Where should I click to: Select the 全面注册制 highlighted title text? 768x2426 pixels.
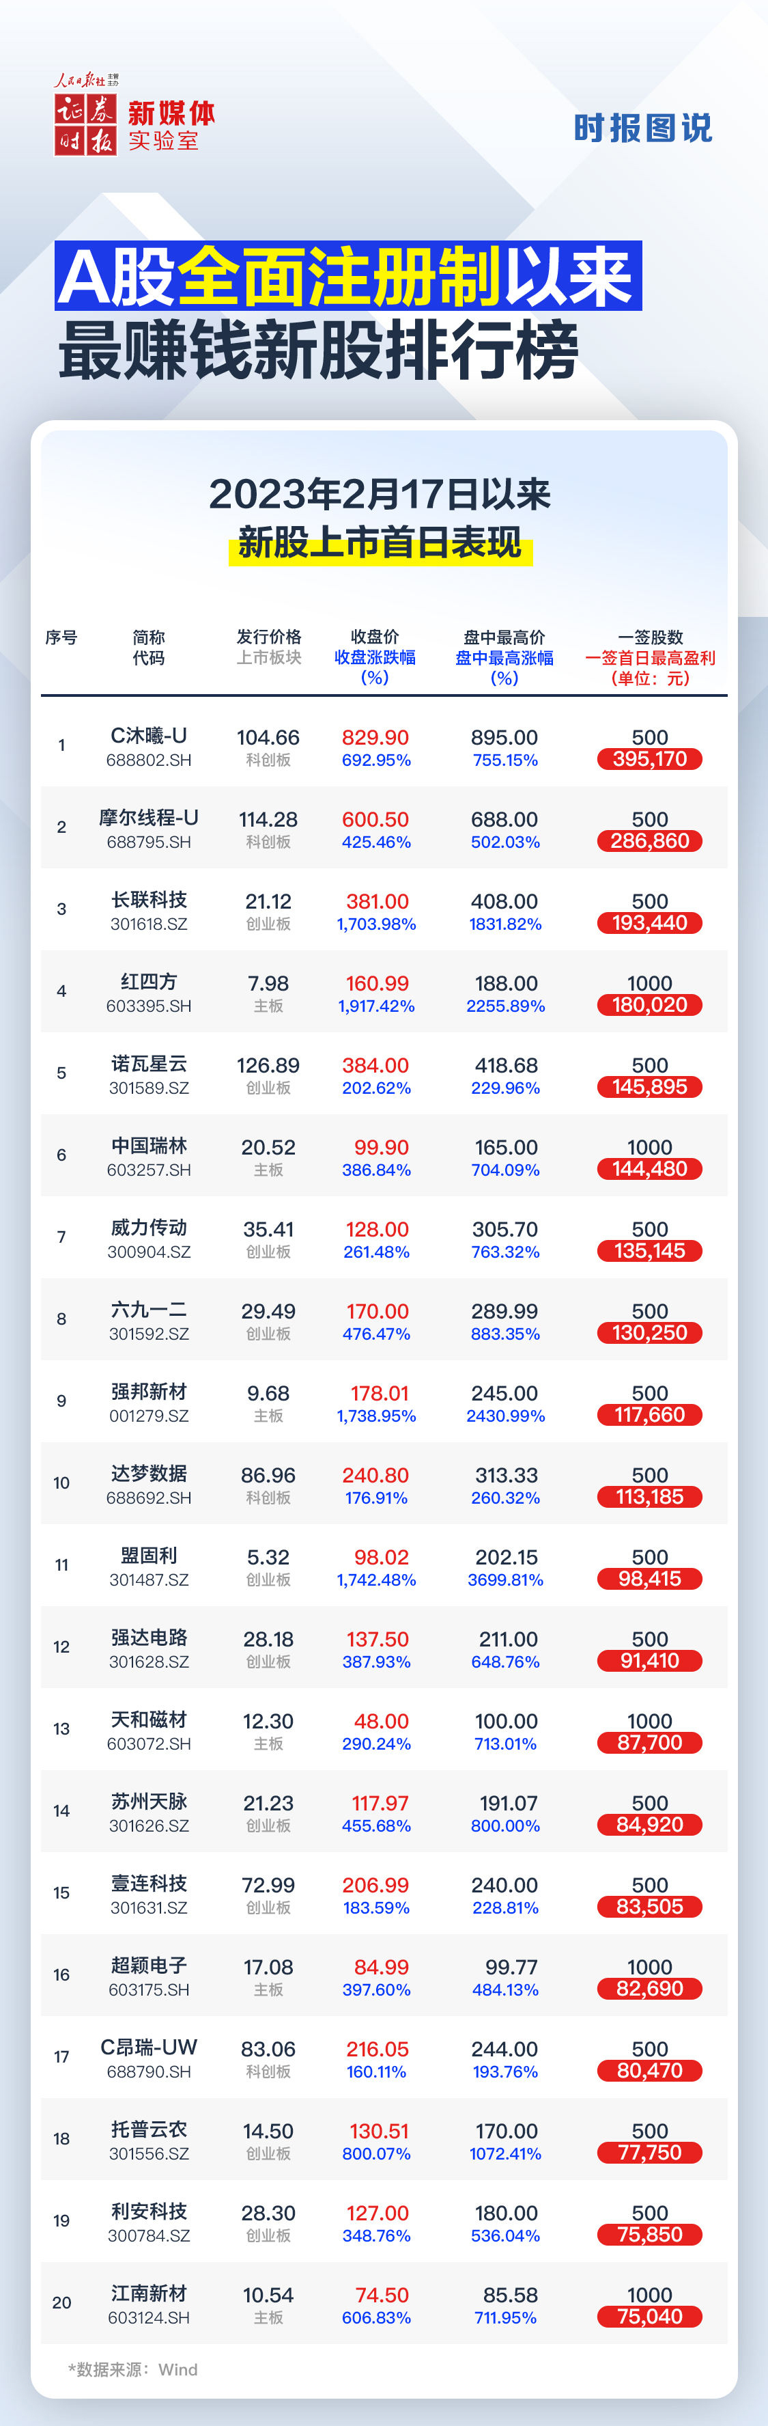point(339,277)
